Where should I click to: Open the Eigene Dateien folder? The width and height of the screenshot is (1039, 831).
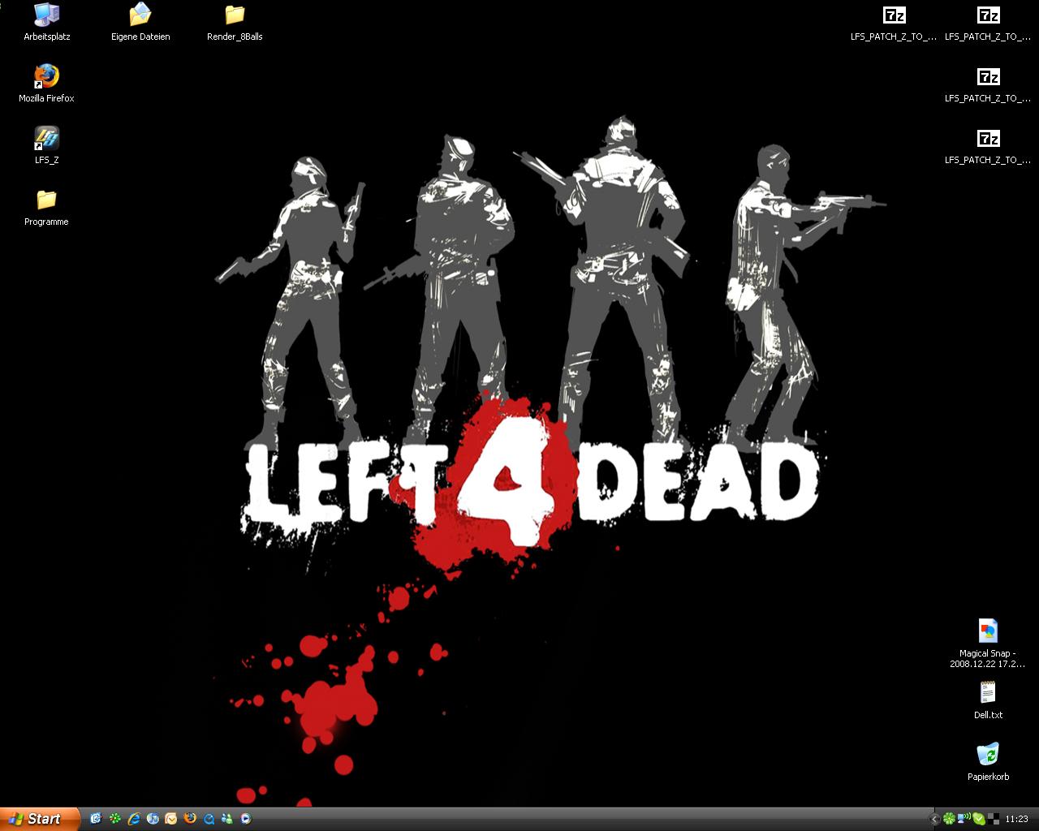[x=140, y=22]
